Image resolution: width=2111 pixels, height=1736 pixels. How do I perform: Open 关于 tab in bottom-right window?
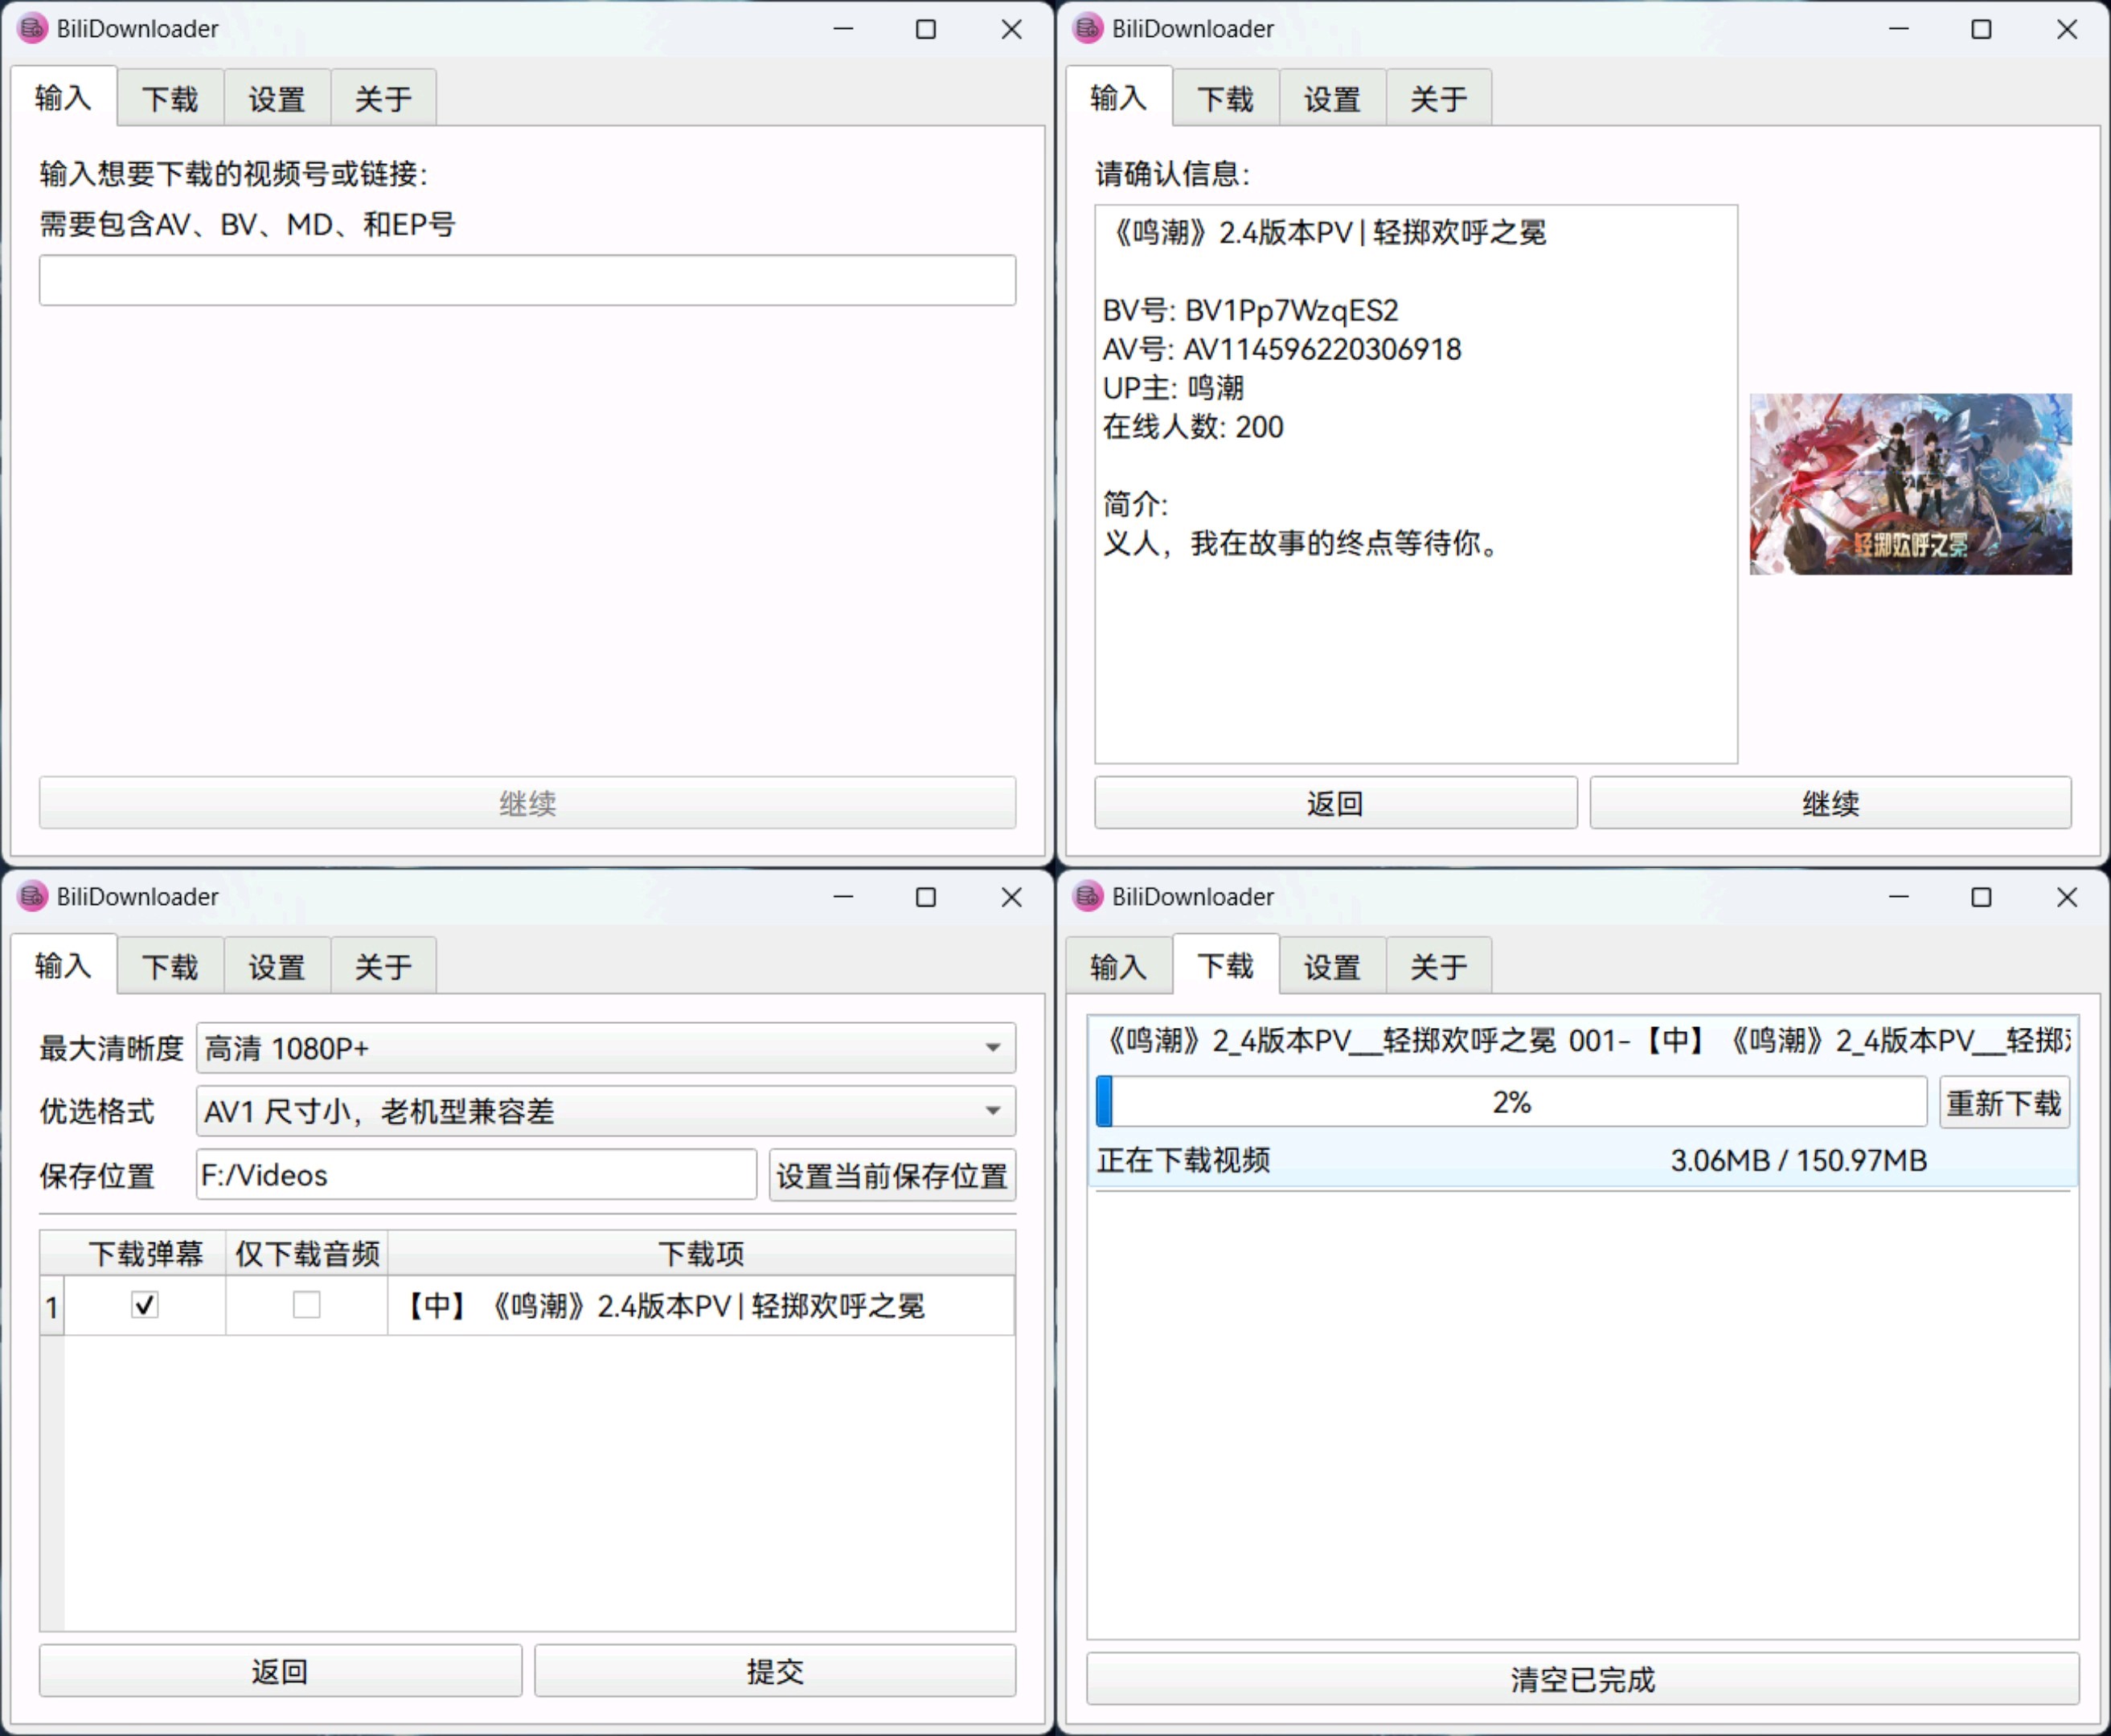click(x=1438, y=967)
